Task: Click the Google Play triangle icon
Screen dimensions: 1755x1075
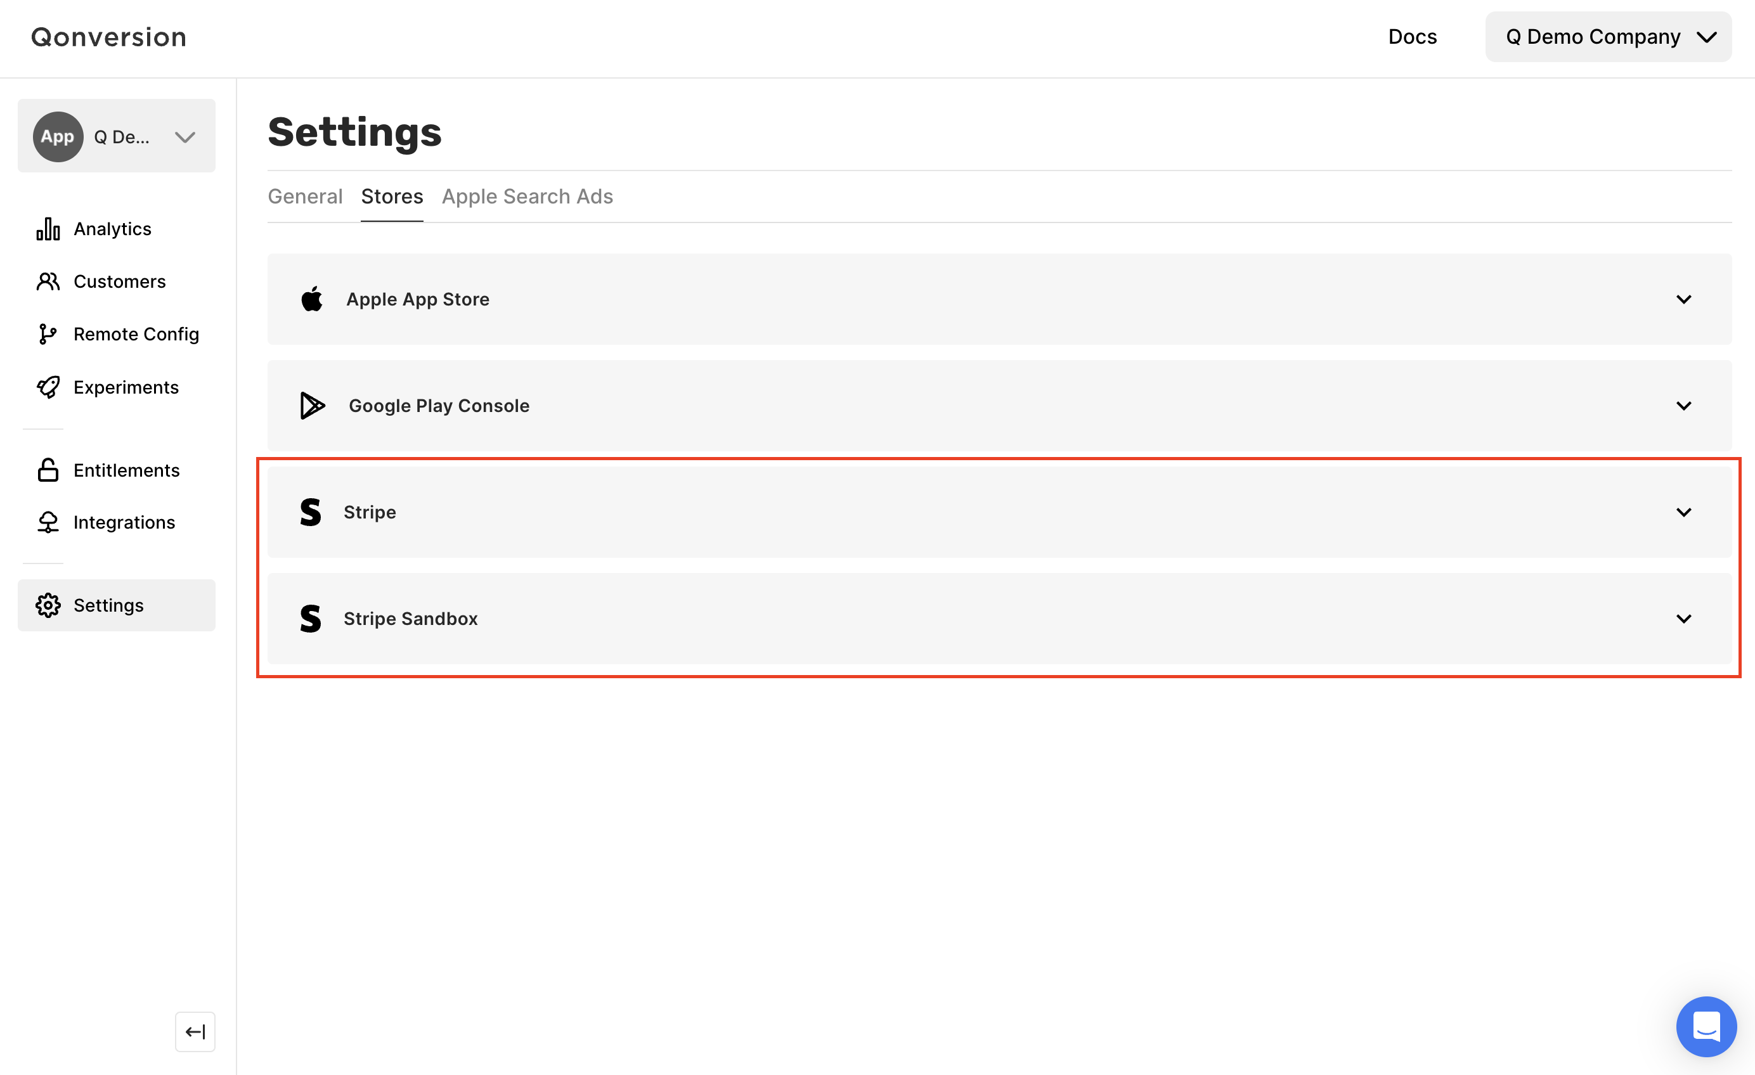Action: pos(312,406)
